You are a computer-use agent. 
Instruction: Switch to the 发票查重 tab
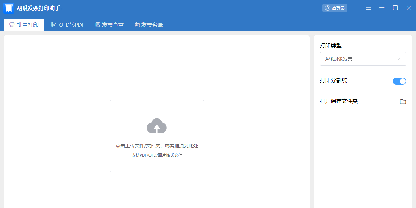[x=110, y=25]
